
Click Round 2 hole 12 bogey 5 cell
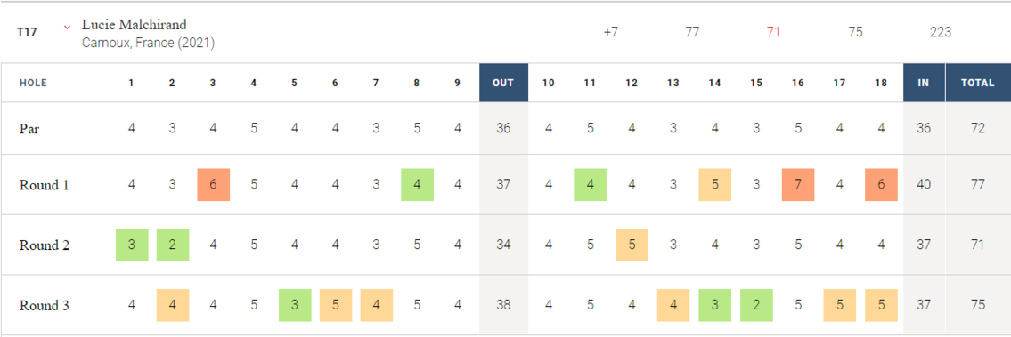(632, 245)
